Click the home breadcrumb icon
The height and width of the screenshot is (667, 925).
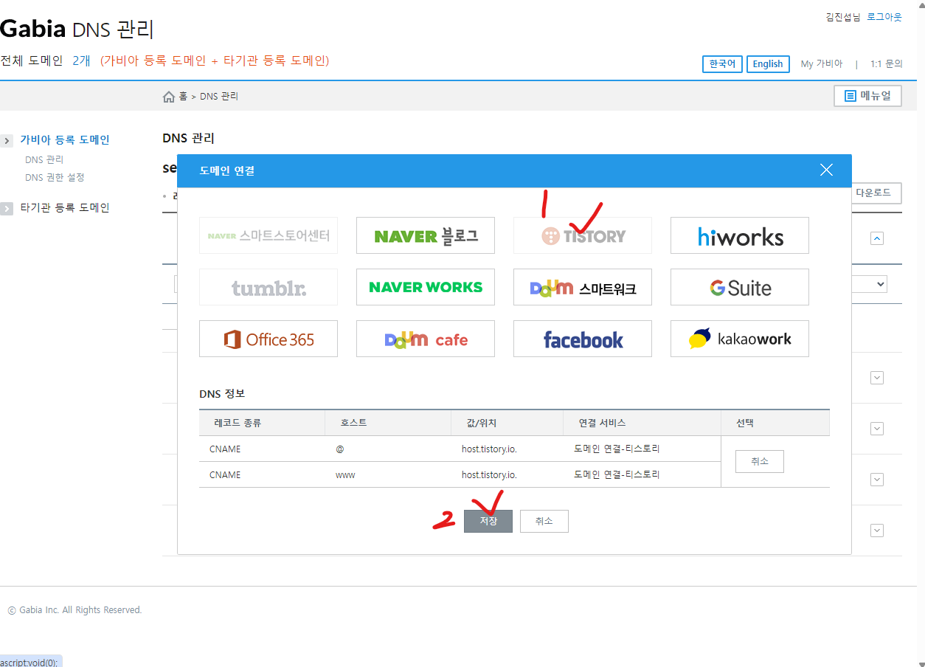coord(167,95)
